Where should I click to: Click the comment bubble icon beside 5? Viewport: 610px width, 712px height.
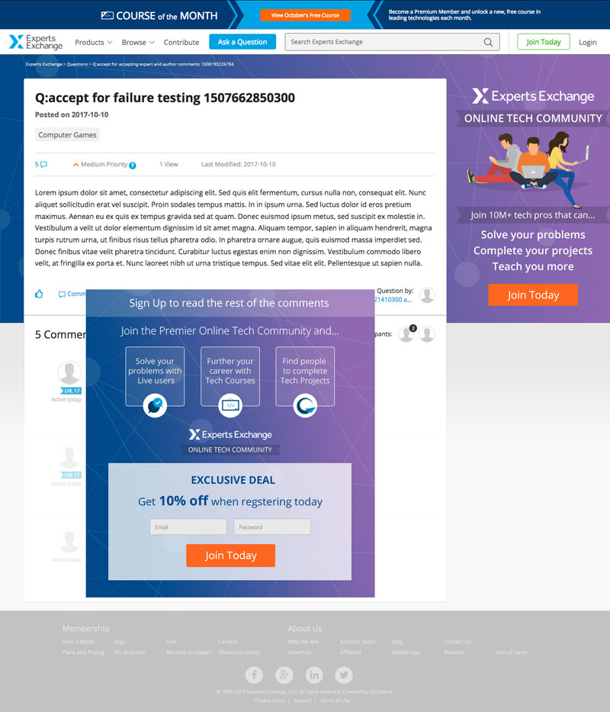point(43,164)
